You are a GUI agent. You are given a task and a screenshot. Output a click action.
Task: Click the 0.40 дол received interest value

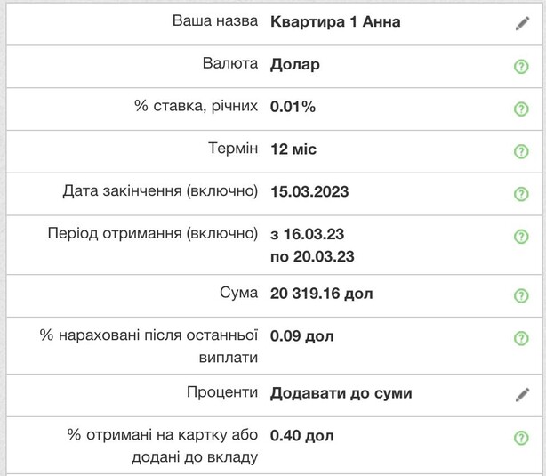pyautogui.click(x=302, y=436)
